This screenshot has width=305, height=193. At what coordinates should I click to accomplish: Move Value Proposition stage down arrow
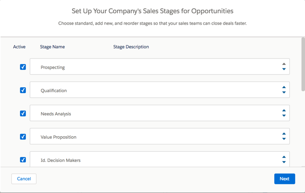pos(284,139)
